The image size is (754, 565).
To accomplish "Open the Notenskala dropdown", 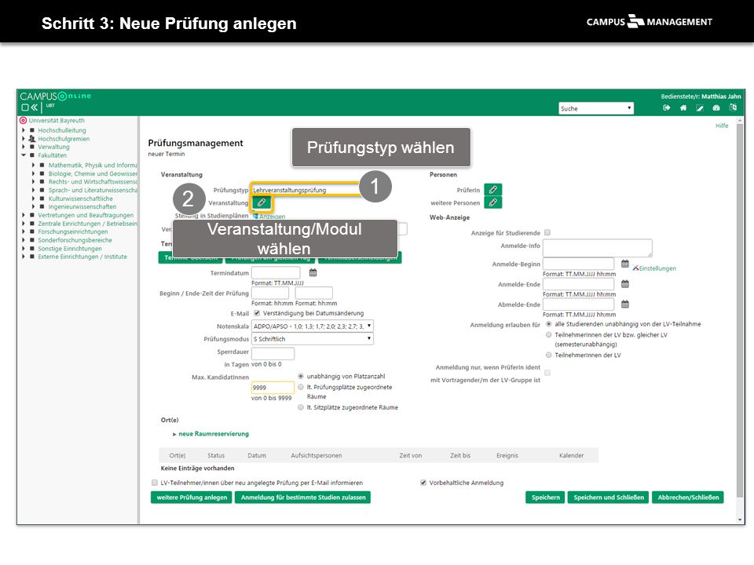I will pyautogui.click(x=312, y=326).
